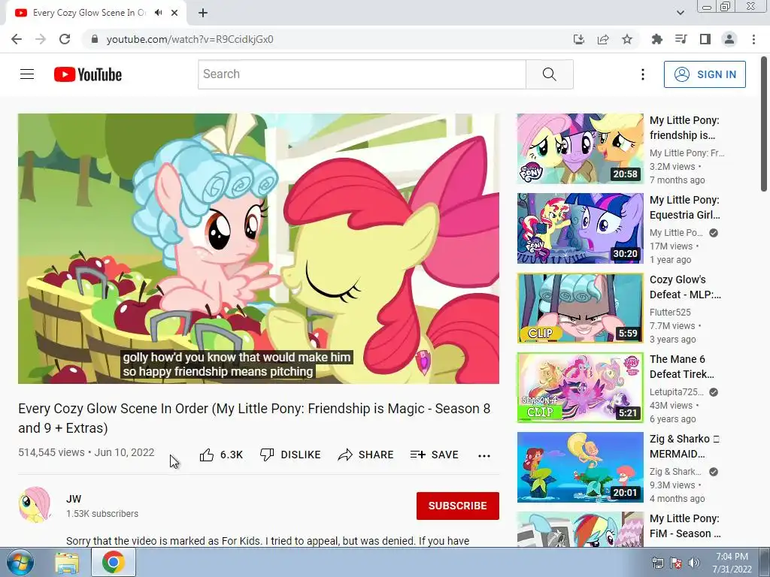Open Windows Explorer from taskbar

click(x=67, y=562)
